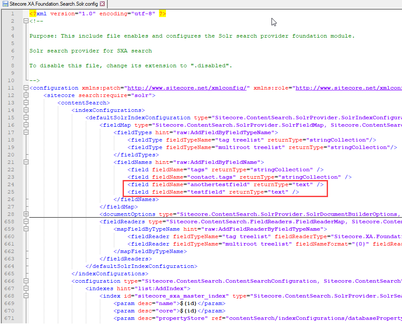Click the "Purpose:" comment line
This screenshot has height=326, width=402.
[x=192, y=36]
